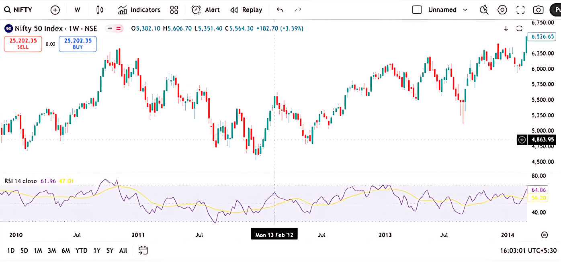
Task: Toggle the price scale mode at the bottom right
Action: [544, 235]
